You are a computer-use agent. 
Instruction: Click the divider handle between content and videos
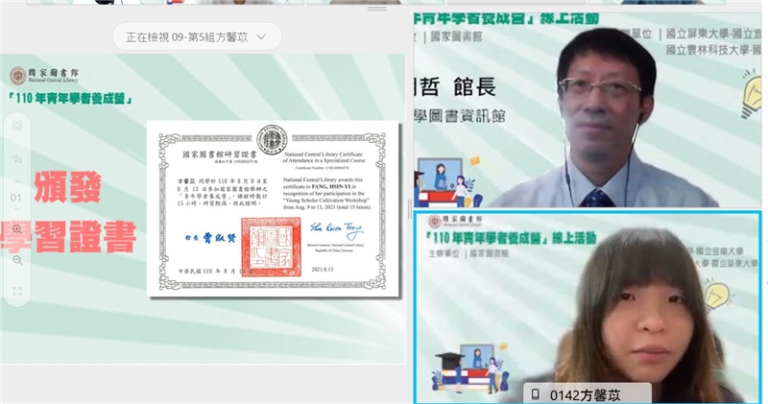coord(410,209)
